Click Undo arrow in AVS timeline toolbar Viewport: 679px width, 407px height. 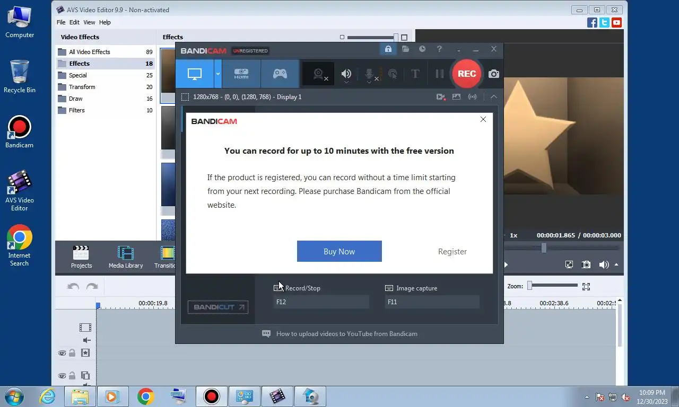73,286
